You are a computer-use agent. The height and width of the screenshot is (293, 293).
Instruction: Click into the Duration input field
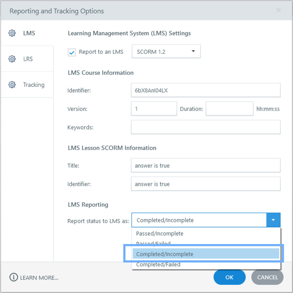229,109
